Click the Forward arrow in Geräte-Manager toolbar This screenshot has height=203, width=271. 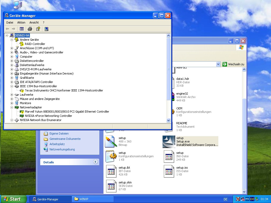click(13, 29)
